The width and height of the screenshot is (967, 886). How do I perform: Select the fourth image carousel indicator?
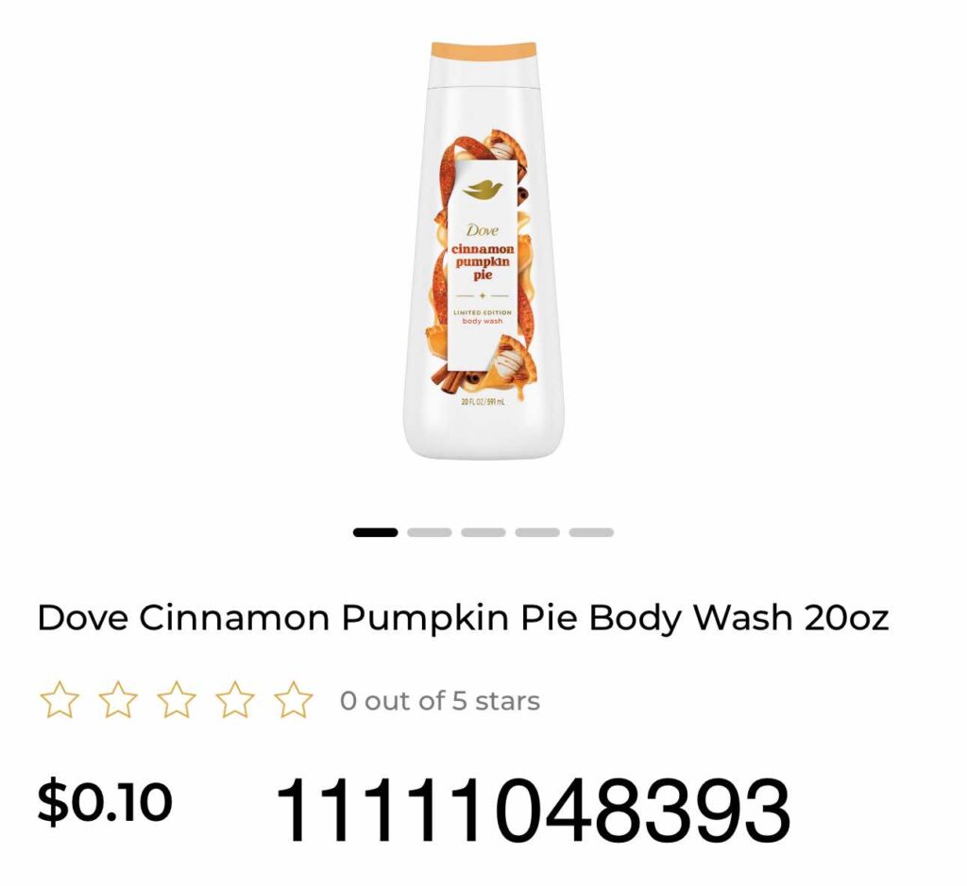(x=537, y=532)
